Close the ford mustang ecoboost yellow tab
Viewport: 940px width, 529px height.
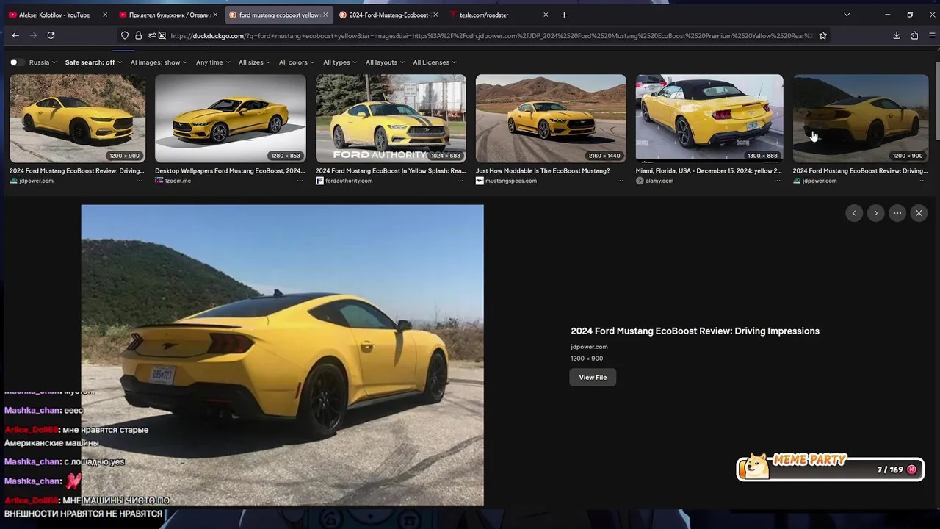tap(325, 15)
